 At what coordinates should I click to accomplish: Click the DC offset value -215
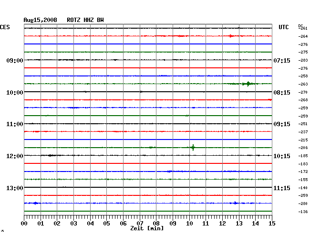click(303, 140)
